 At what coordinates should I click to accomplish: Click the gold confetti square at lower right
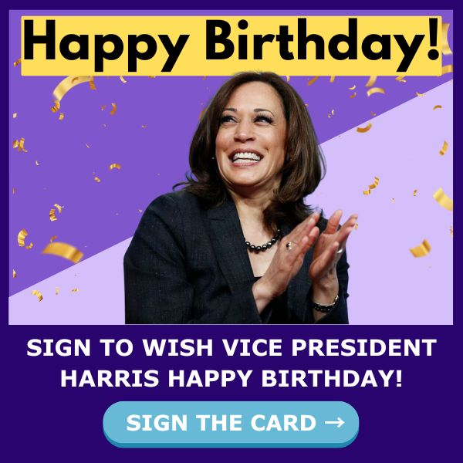coord(421,248)
